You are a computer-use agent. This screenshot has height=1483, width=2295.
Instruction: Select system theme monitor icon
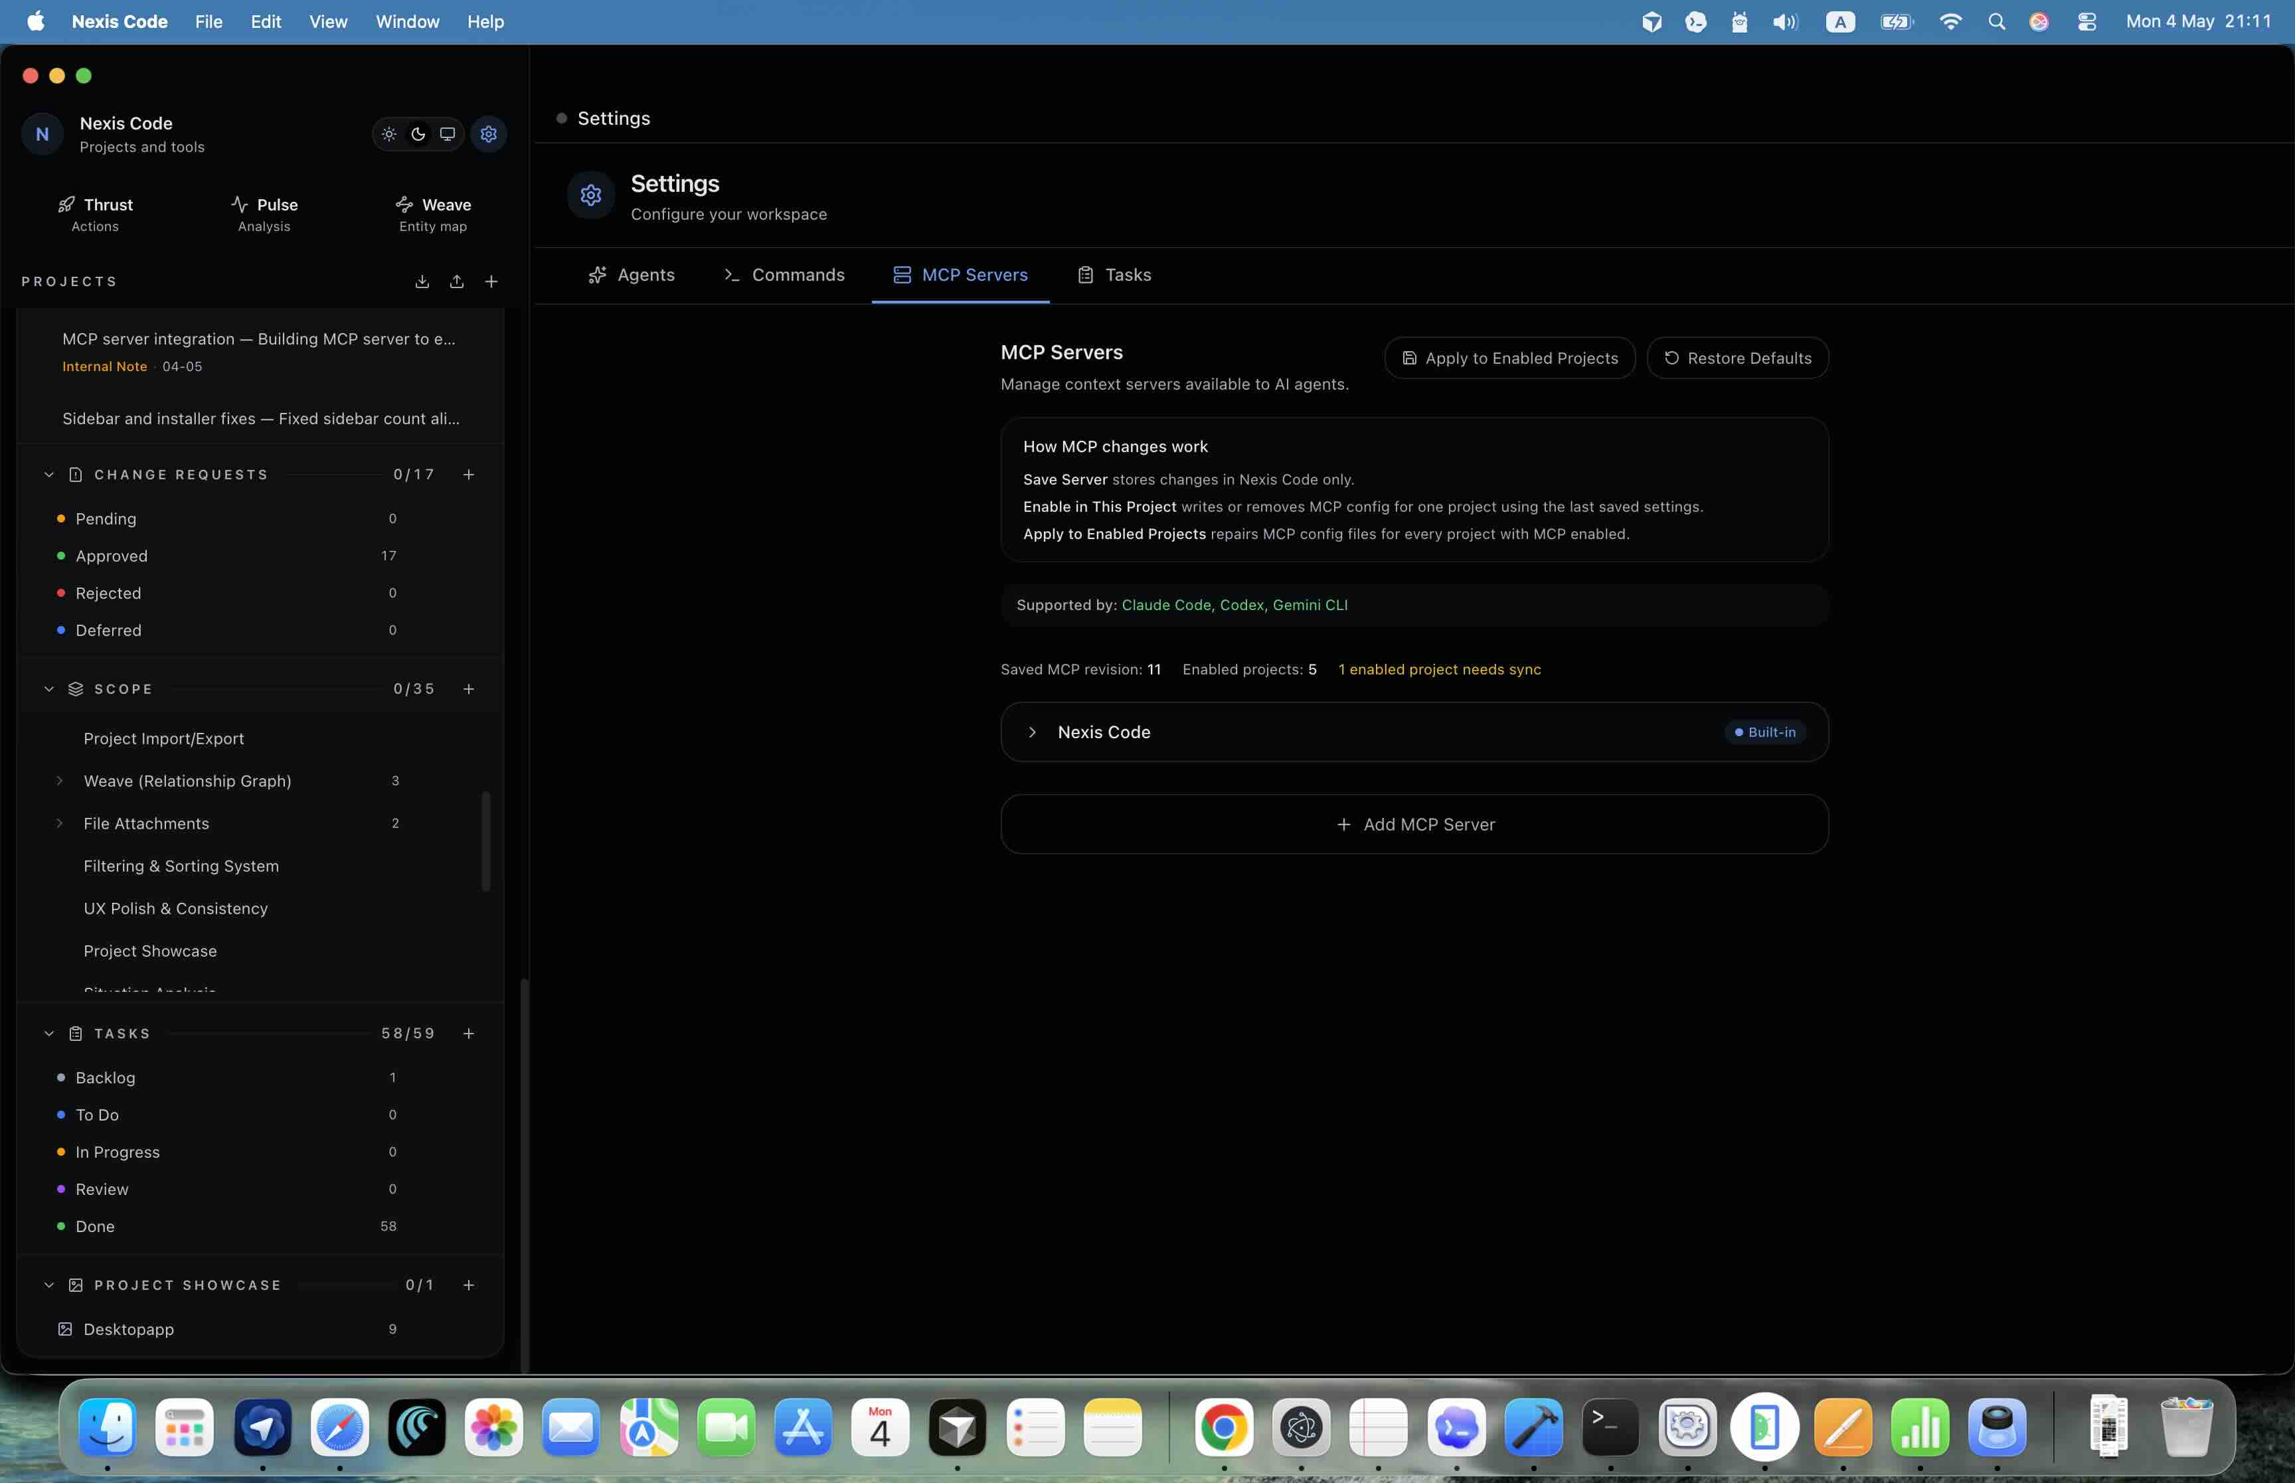(x=447, y=134)
